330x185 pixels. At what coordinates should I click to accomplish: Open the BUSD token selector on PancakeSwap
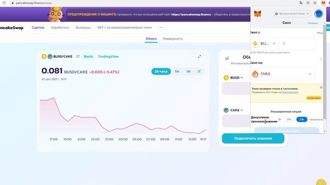234,78
